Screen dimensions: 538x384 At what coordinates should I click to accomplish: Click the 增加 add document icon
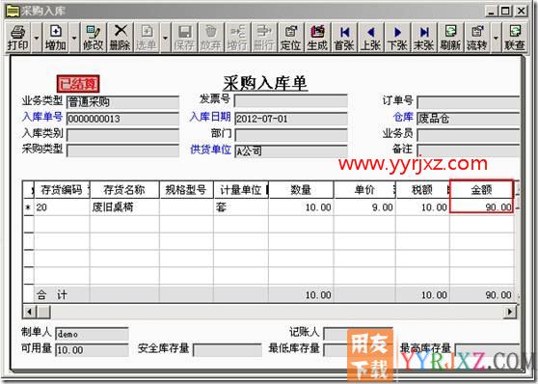[x=56, y=38]
